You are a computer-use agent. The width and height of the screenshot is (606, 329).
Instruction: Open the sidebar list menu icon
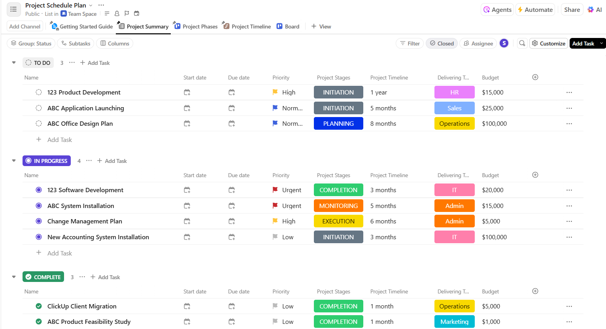pyautogui.click(x=13, y=9)
